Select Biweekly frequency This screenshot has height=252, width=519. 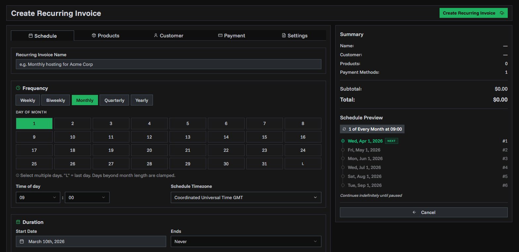tap(56, 100)
